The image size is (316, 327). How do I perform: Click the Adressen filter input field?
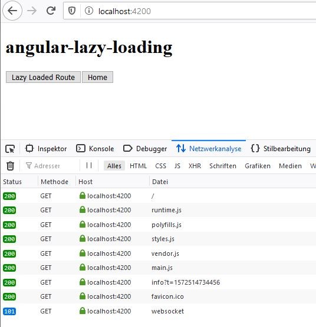50,166
